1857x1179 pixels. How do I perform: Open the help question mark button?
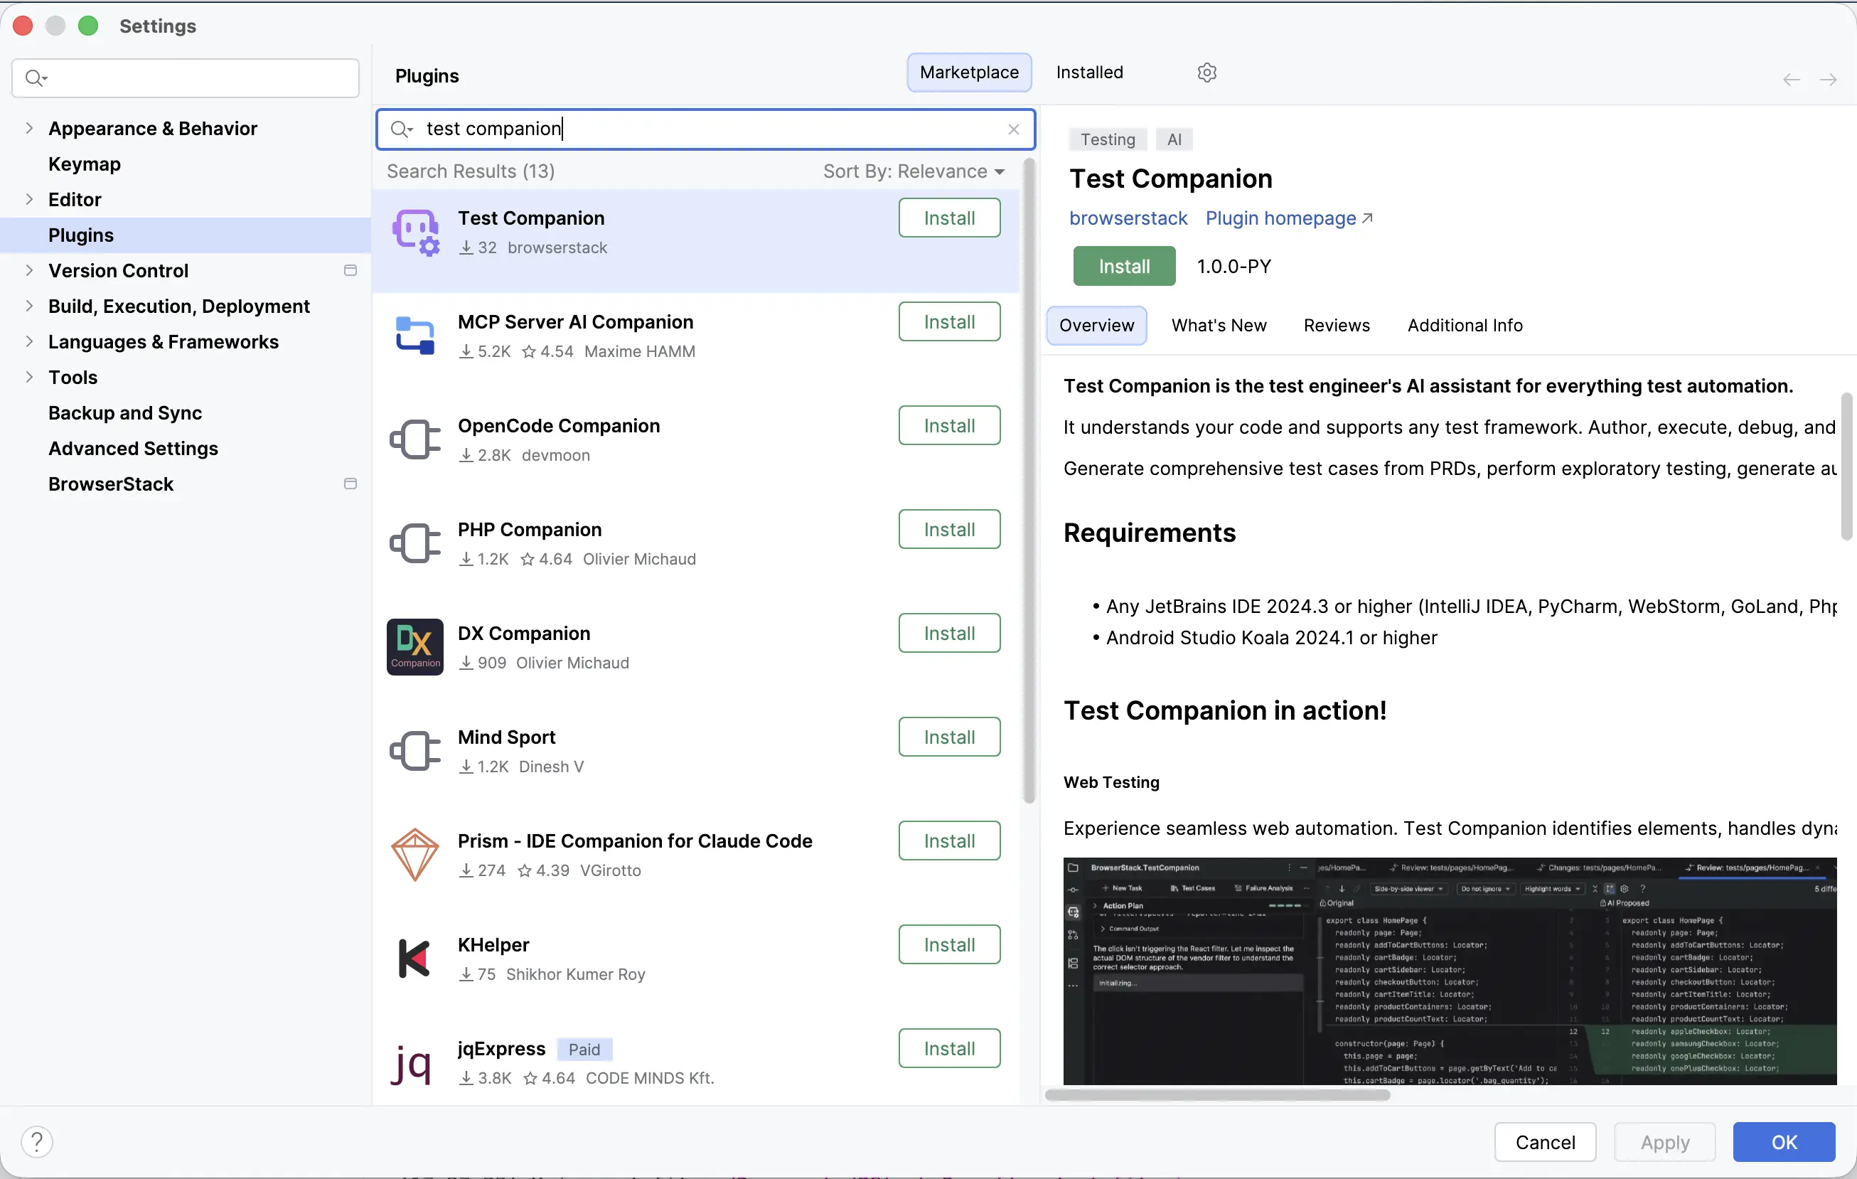(37, 1142)
